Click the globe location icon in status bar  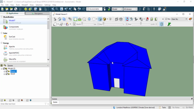[114, 107]
